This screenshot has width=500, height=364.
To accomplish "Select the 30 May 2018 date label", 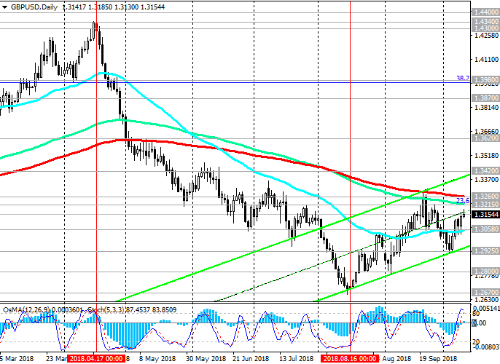I will click(x=206, y=359).
